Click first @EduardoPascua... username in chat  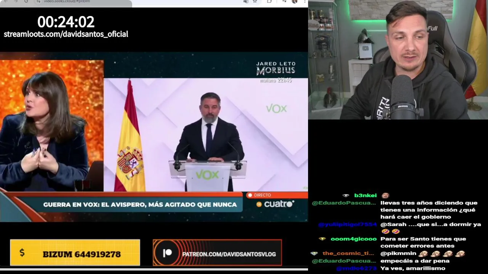click(344, 203)
